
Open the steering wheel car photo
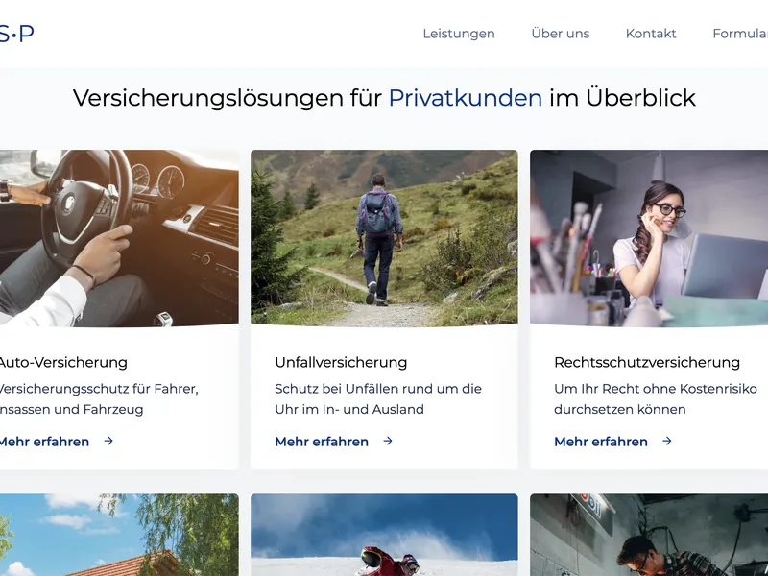[119, 238]
